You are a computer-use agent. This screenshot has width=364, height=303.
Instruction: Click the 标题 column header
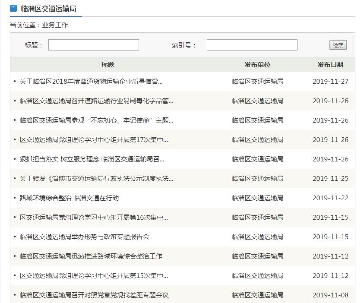108,65
